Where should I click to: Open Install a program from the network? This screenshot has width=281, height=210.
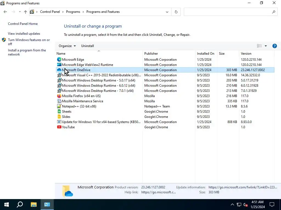click(27, 52)
